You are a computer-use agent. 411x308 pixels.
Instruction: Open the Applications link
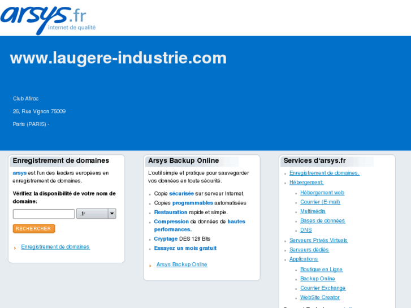304,259
